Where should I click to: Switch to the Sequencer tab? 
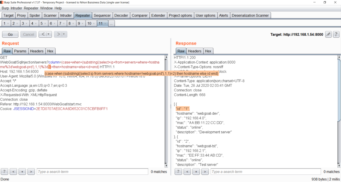[102, 15]
